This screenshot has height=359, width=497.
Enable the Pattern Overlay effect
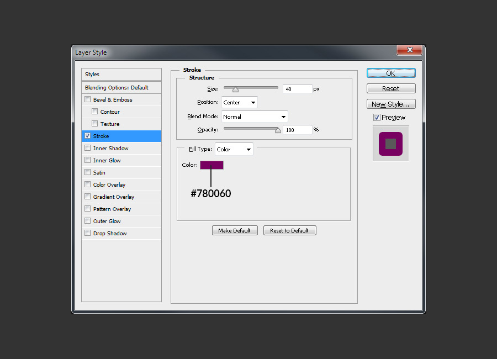coord(87,209)
